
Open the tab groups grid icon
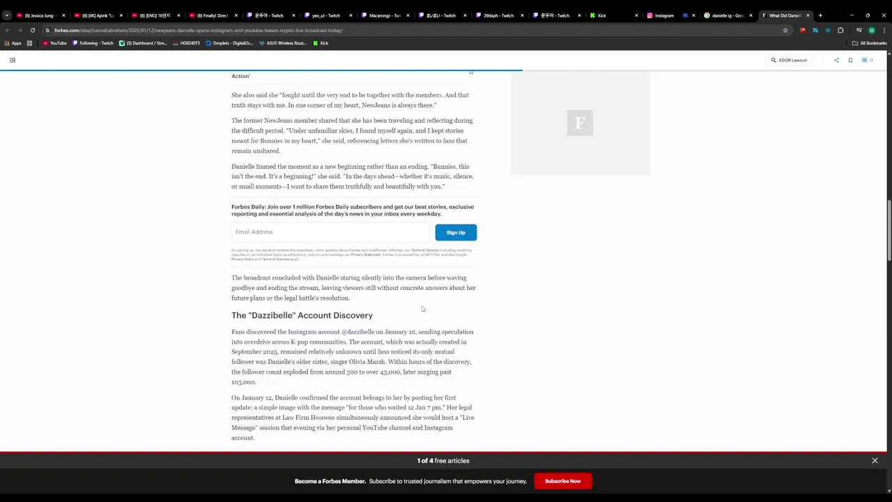[x=29, y=43]
